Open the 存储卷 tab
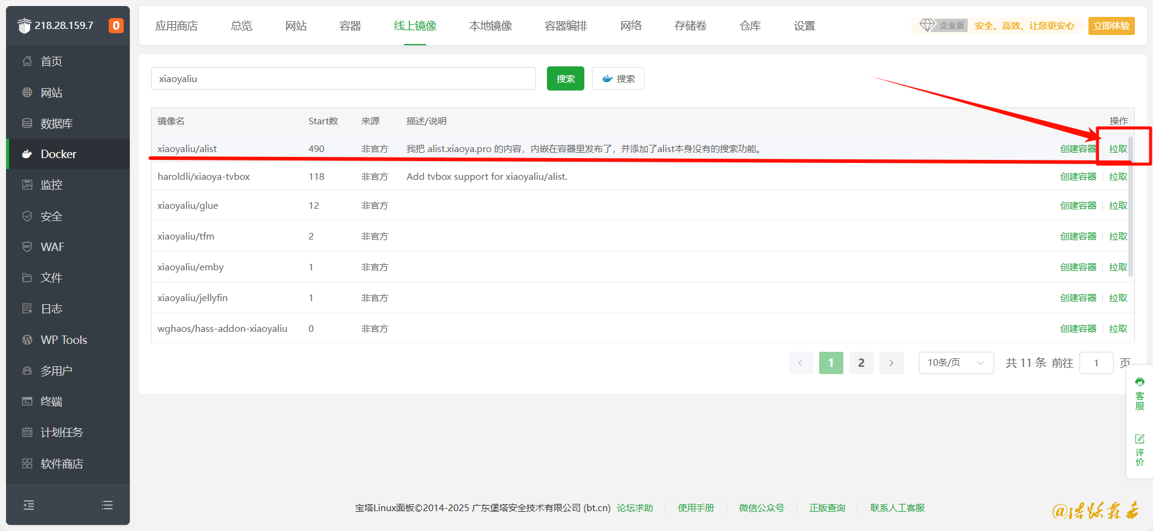 tap(691, 26)
